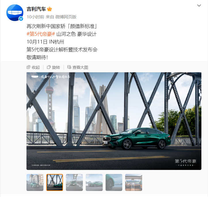Image resolution: width=208 pixels, height=197 pixels.
Task: Select the wheel close-up thumbnail
Action: tap(114, 182)
